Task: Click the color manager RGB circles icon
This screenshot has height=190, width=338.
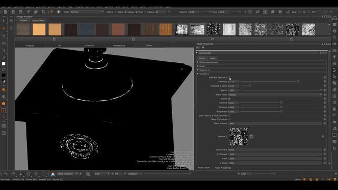Action: coord(53,174)
